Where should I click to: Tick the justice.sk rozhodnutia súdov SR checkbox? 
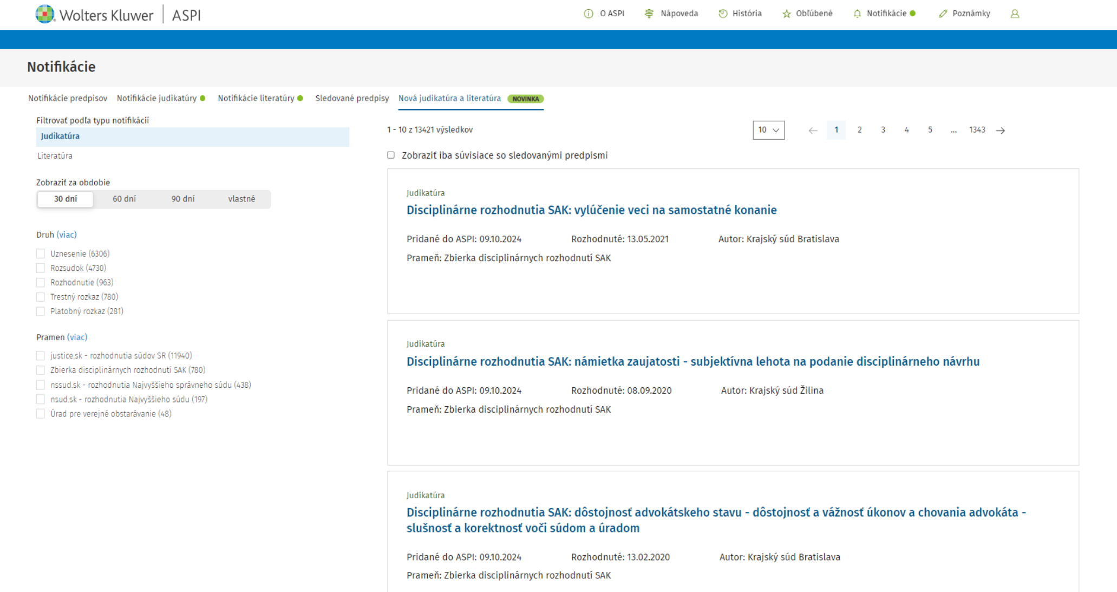(x=41, y=356)
